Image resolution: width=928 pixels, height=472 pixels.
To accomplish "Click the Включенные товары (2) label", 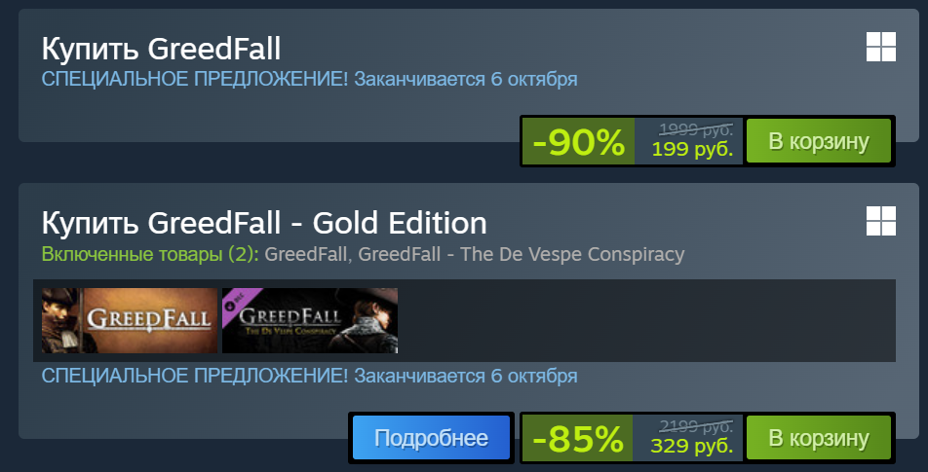I will coord(150,254).
